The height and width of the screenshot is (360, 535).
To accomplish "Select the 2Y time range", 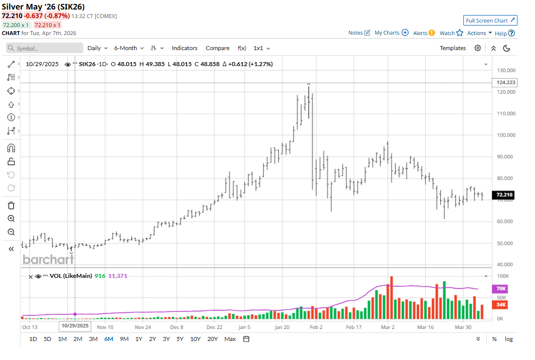I will tap(152, 339).
